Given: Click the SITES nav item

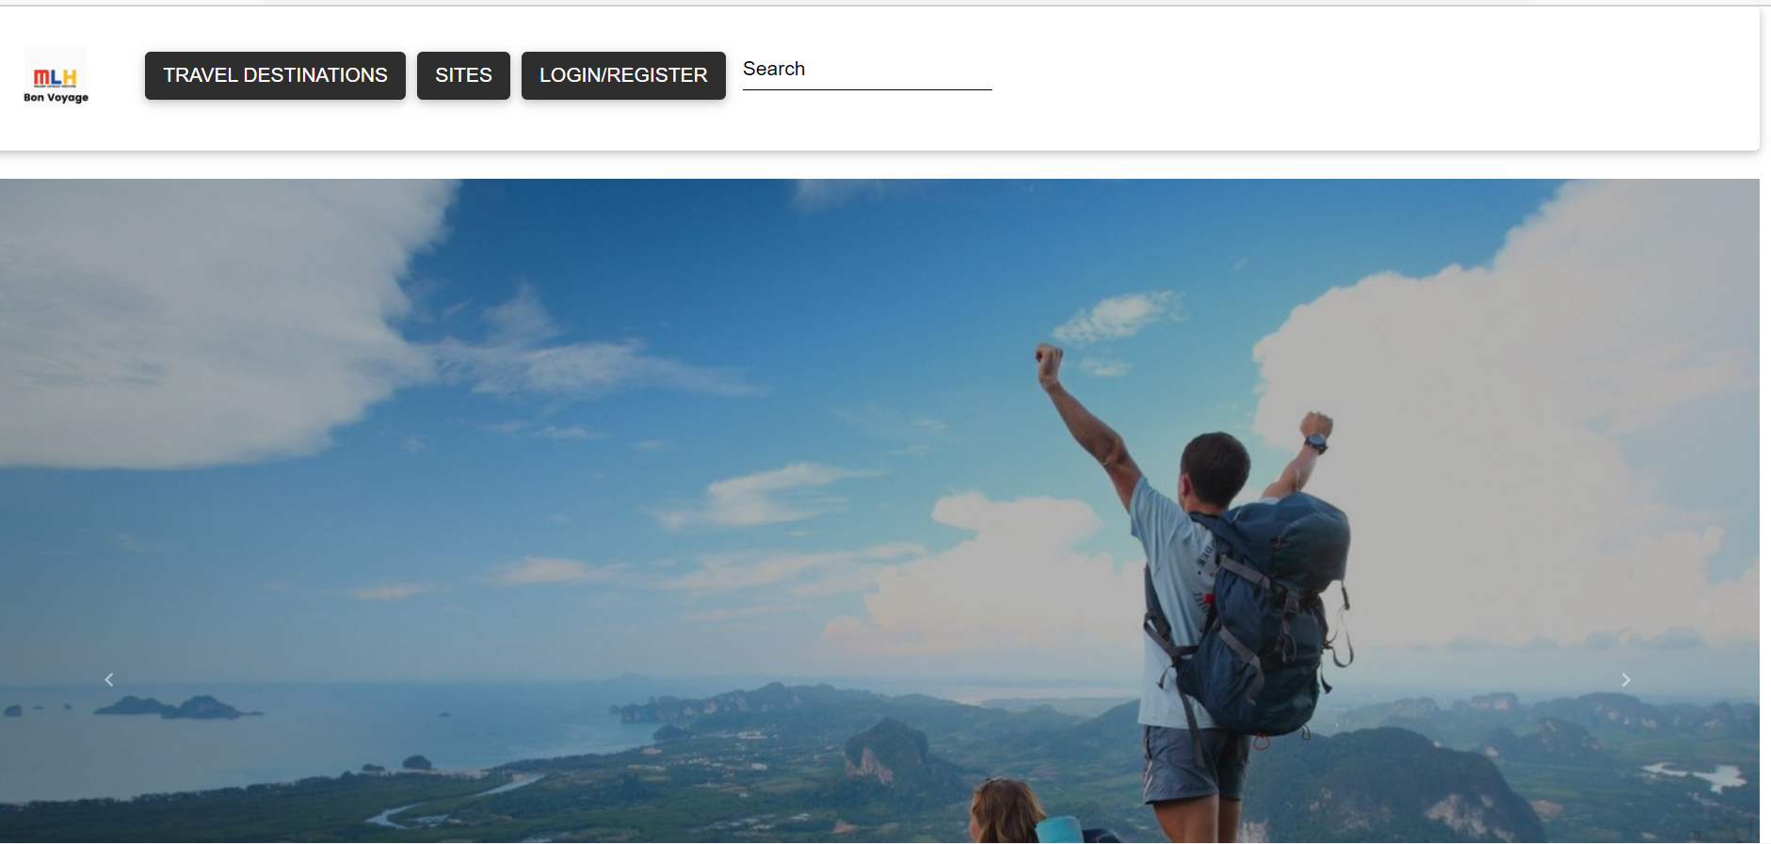Looking at the screenshot, I should [463, 75].
